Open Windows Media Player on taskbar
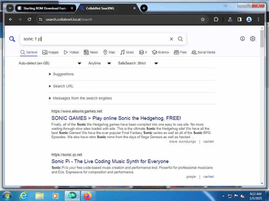Viewport: 269px width, 201px height. (55, 196)
